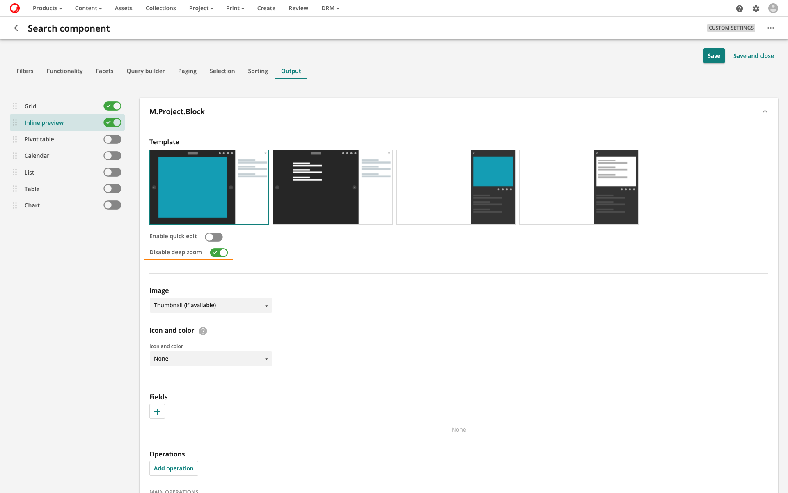788x493 pixels.
Task: Grab the Inline preview drag handle
Action: pyautogui.click(x=15, y=122)
